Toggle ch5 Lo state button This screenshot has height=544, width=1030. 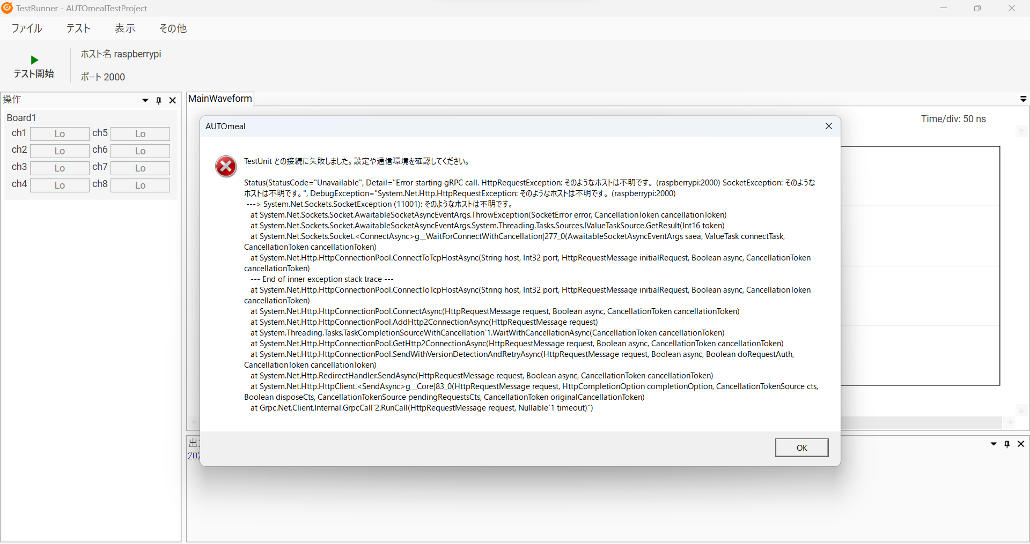coord(140,134)
